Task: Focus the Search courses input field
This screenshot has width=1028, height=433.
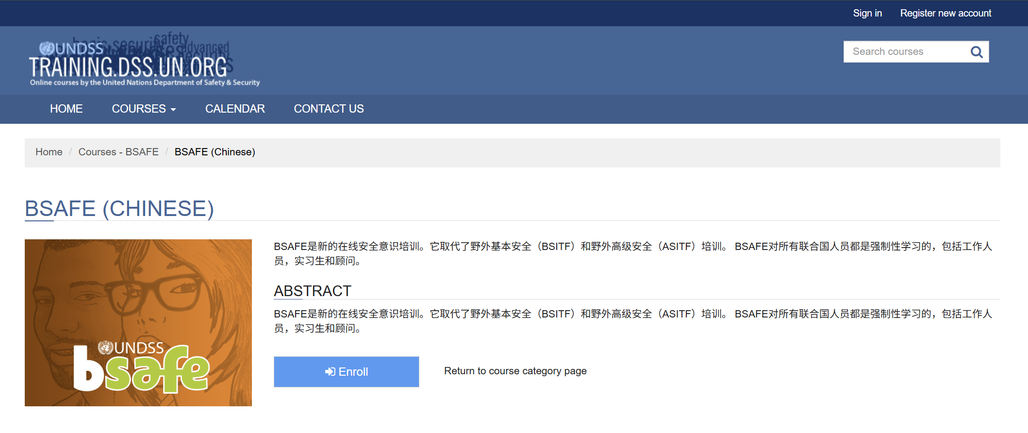Action: [x=905, y=52]
